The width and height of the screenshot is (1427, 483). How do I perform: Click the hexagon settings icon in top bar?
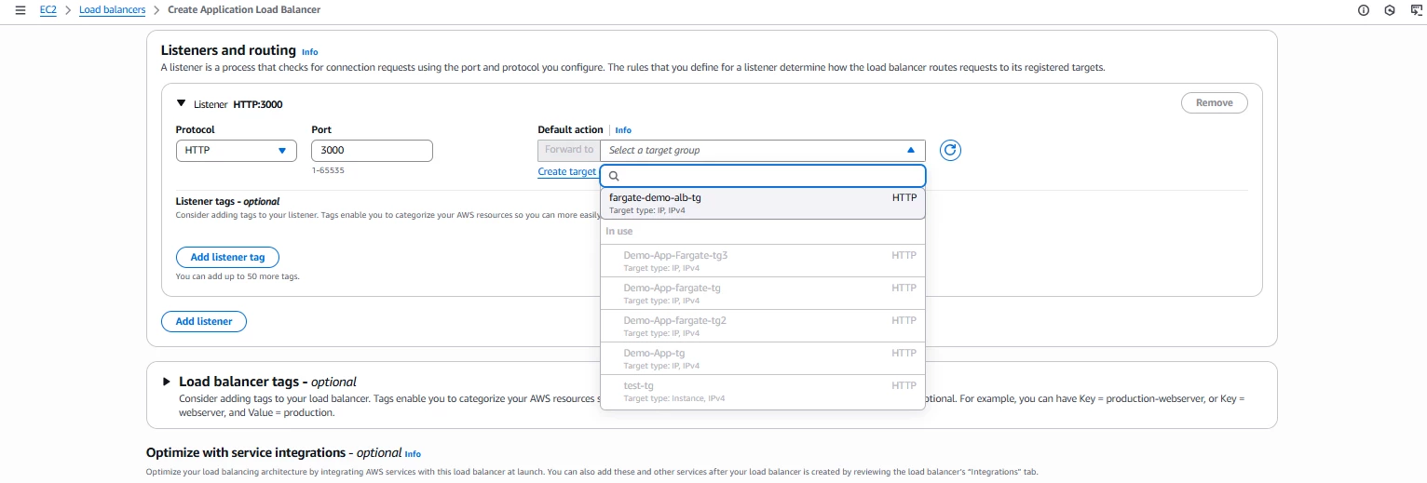click(x=1390, y=10)
